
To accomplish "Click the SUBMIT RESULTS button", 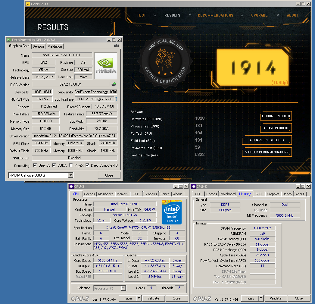I will [276, 116].
